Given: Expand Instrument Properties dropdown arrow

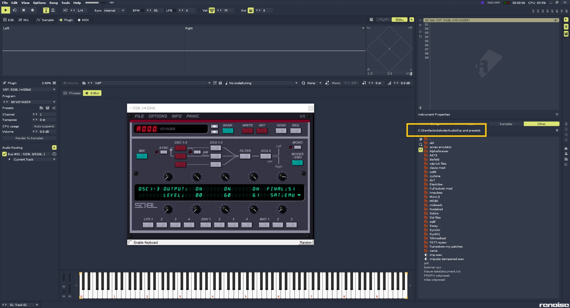Looking at the screenshot, I should 557,114.
